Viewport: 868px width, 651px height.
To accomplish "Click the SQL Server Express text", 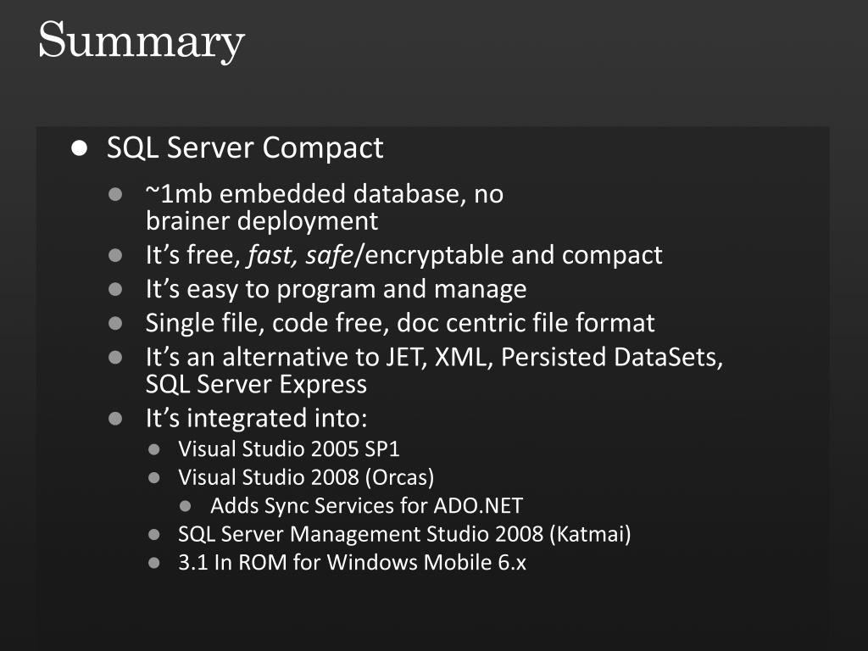I will point(256,384).
